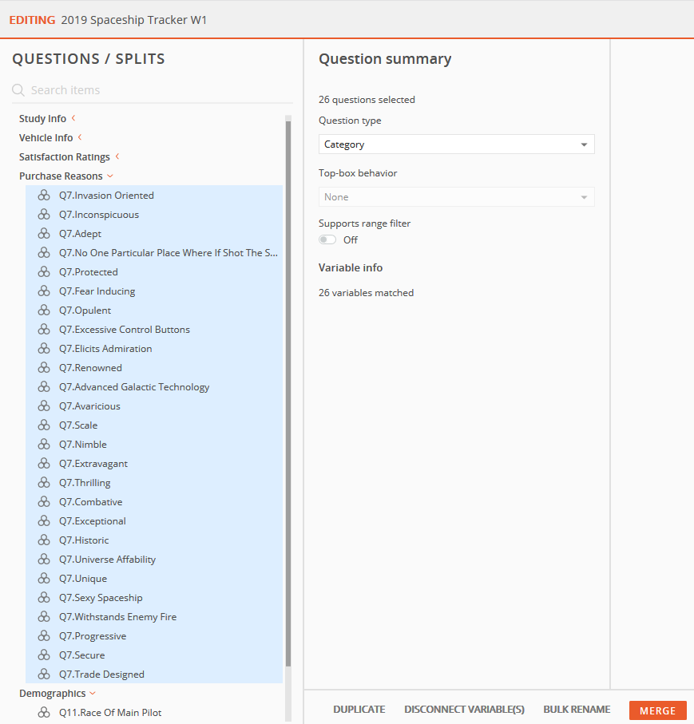Click category icon beside Q7.Historic
The image size is (694, 724).
tap(44, 540)
